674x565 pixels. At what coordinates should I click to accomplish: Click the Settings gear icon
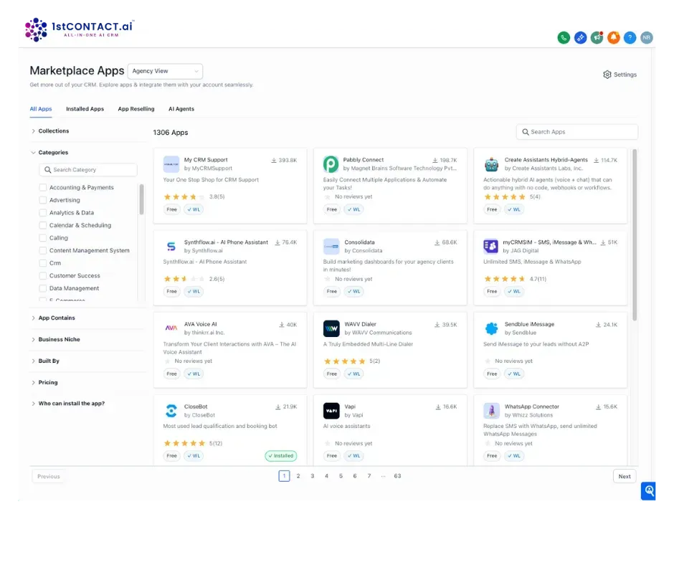[x=607, y=75]
